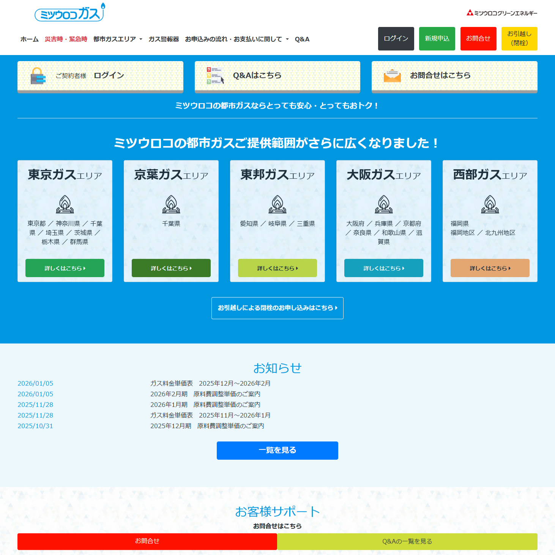Click the padlock login icon
Image resolution: width=555 pixels, height=555 pixels.
pyautogui.click(x=38, y=76)
